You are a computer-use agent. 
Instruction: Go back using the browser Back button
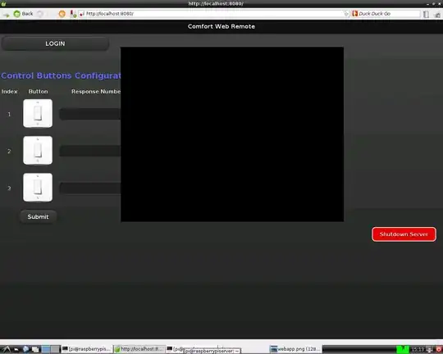coord(24,14)
